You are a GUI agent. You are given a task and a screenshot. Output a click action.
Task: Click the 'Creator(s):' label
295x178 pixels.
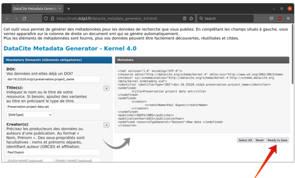tap(18, 124)
